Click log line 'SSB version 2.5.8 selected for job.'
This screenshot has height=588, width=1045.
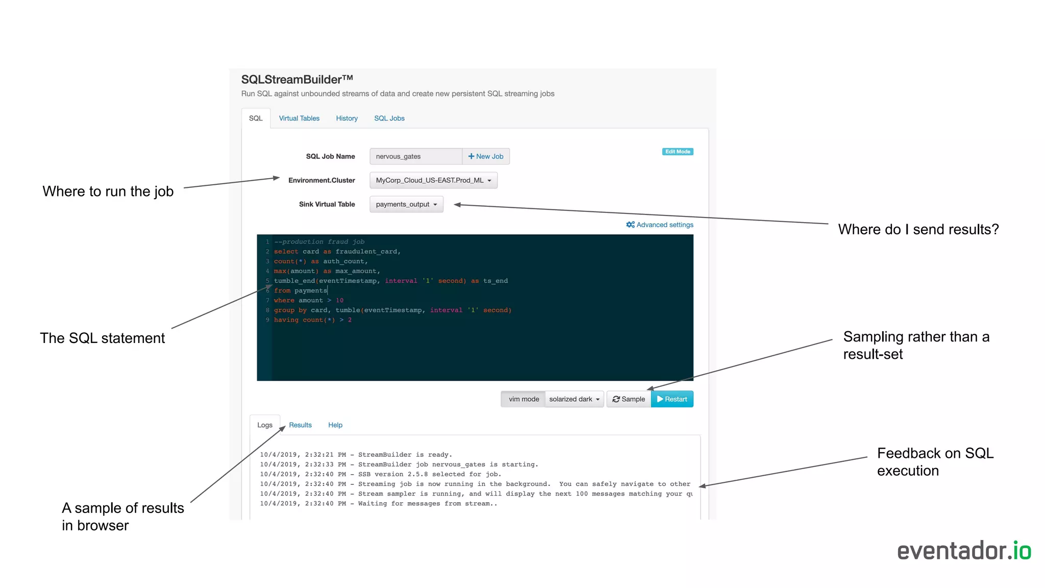(x=381, y=474)
